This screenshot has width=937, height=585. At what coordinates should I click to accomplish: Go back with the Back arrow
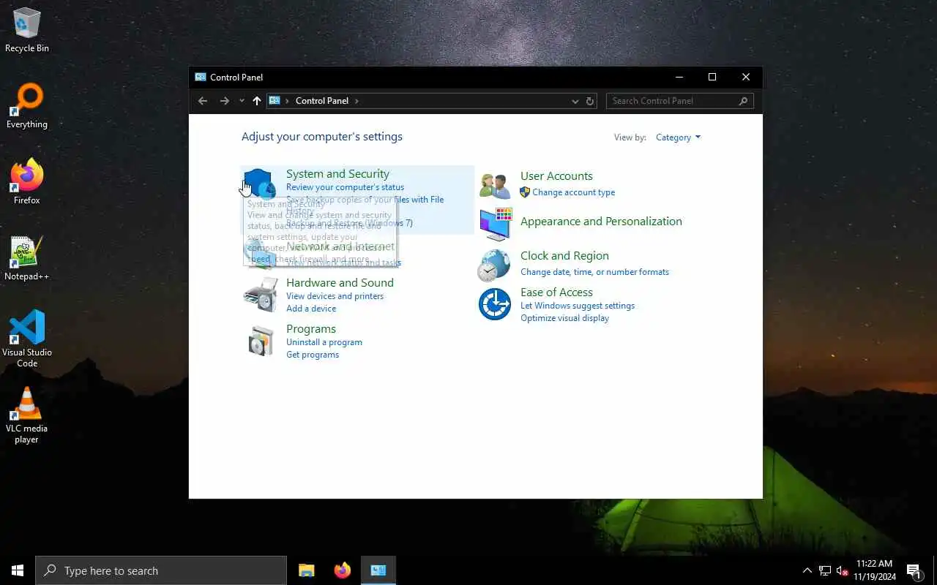203,101
